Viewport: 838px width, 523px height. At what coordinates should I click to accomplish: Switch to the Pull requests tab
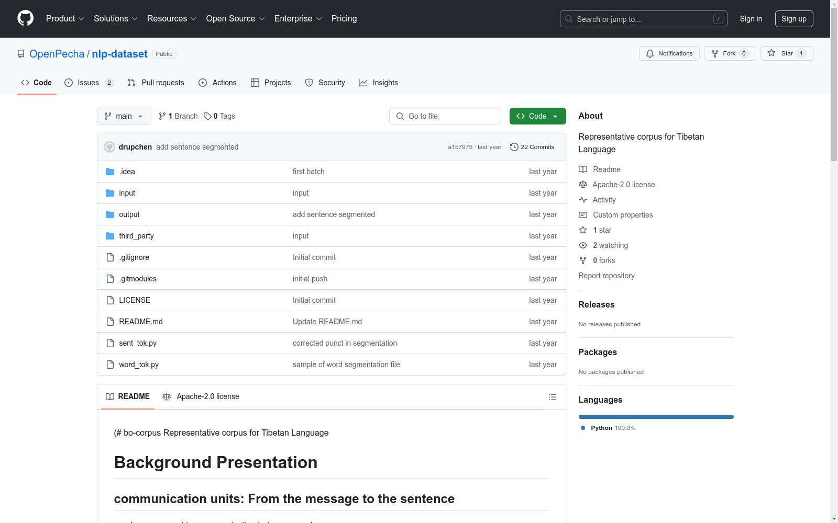[x=156, y=83]
